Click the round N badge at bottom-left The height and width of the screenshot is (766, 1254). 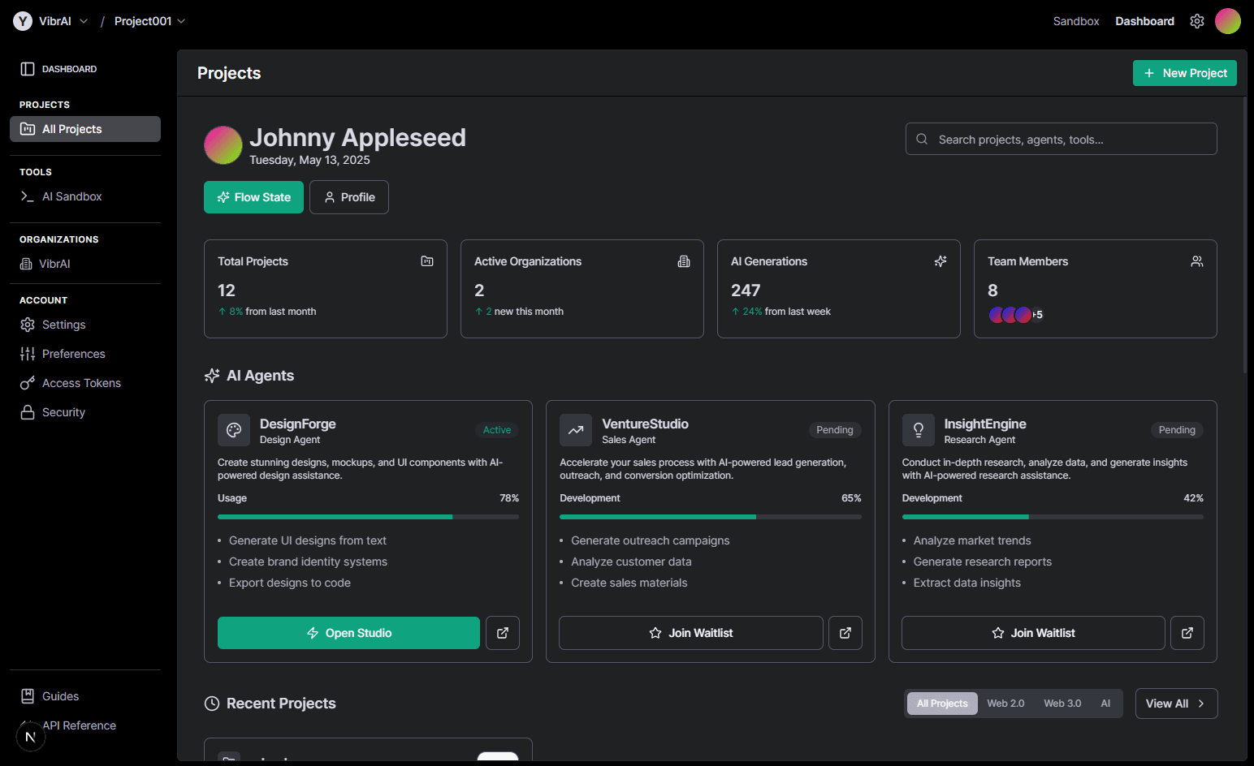click(31, 737)
